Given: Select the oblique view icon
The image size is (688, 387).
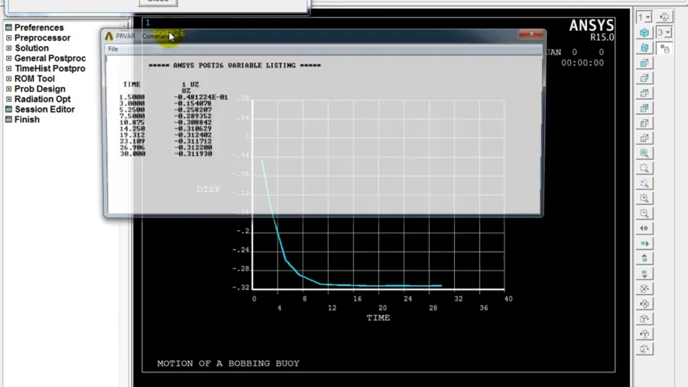Looking at the screenshot, I should click(644, 48).
